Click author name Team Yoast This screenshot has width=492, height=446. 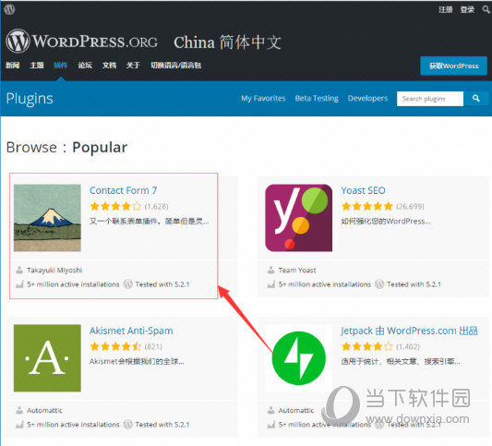[x=297, y=271]
